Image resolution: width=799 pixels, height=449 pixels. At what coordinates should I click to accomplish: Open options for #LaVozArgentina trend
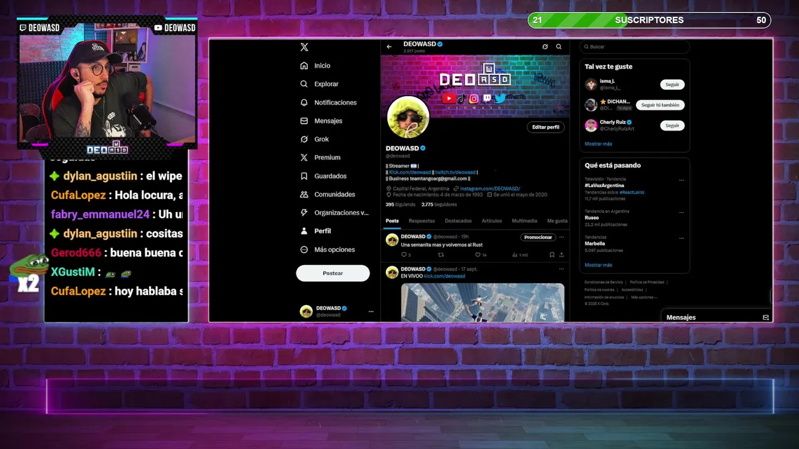pos(682,180)
